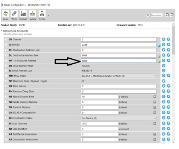Click the scrollbar down arrow
The height and width of the screenshot is (149, 179).
point(173,142)
